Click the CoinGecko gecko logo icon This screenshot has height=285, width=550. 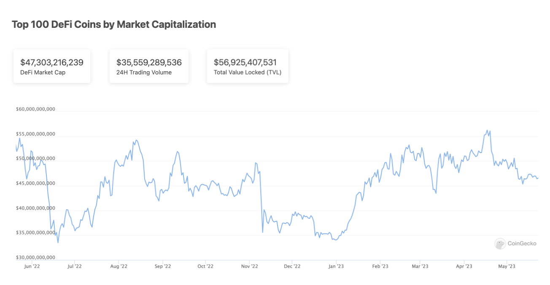point(500,244)
